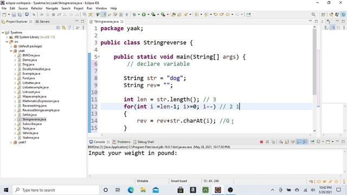Viewport: 347px width, 195px height.
Task: Click the Display Selected Console icon
Action: (318, 142)
